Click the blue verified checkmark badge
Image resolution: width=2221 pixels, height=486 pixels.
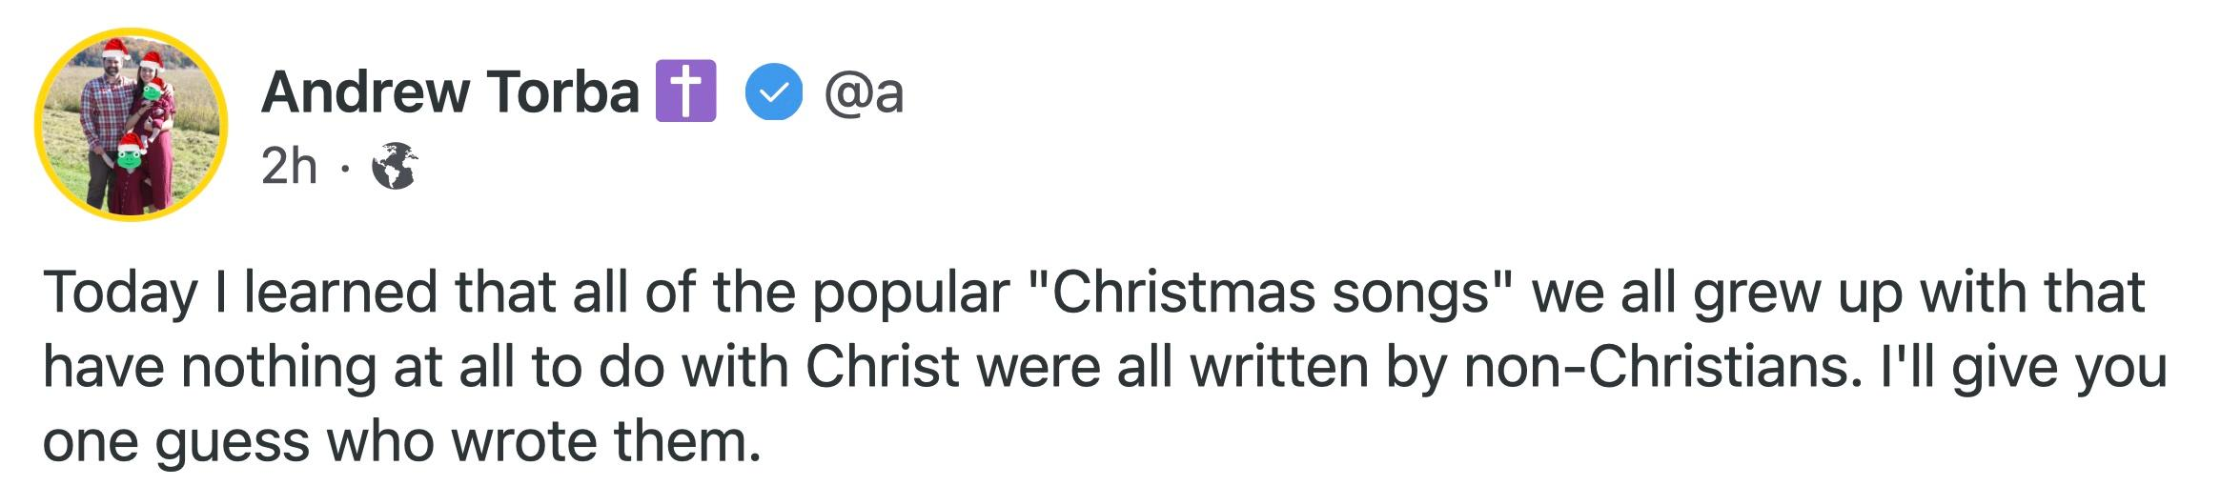(x=773, y=92)
